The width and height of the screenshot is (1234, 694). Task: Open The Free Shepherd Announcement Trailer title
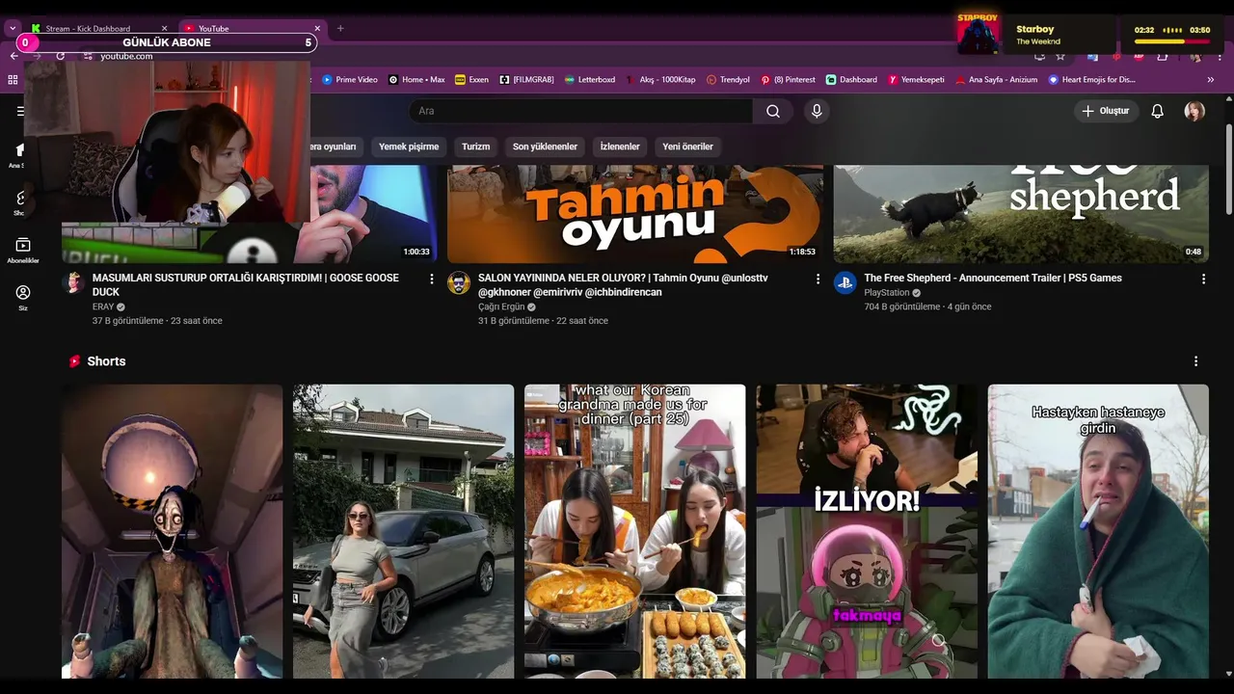point(993,278)
